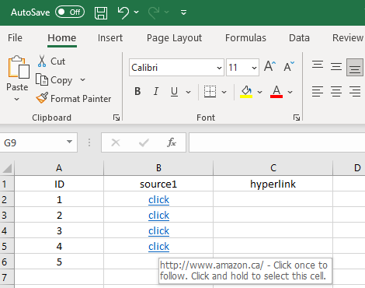Image resolution: width=365 pixels, height=288 pixels.
Task: Toggle Bold formatting
Action: pyautogui.click(x=137, y=92)
